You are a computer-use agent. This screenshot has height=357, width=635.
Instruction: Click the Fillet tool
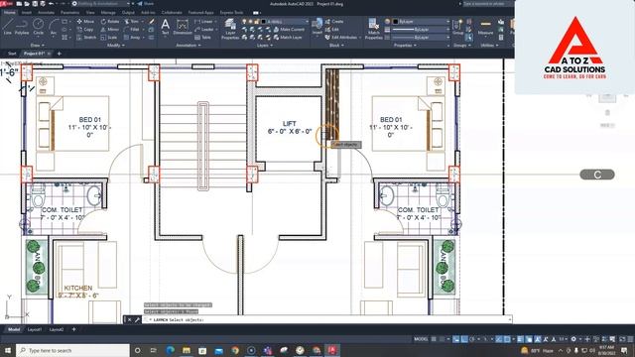point(132,30)
